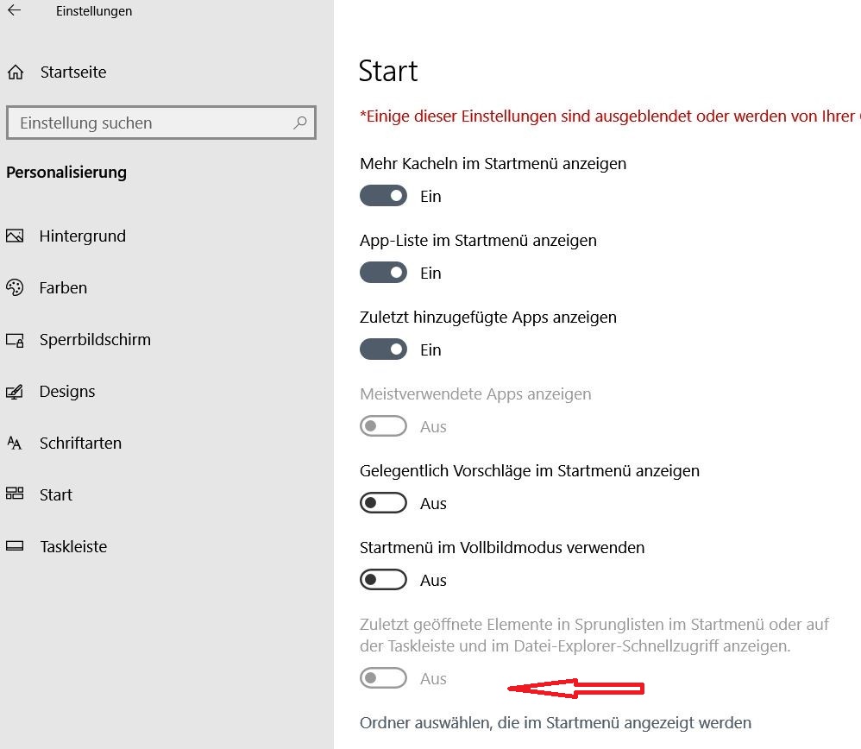Click the Hintergrund picture icon
Image resolution: width=861 pixels, height=749 pixels.
(15, 236)
